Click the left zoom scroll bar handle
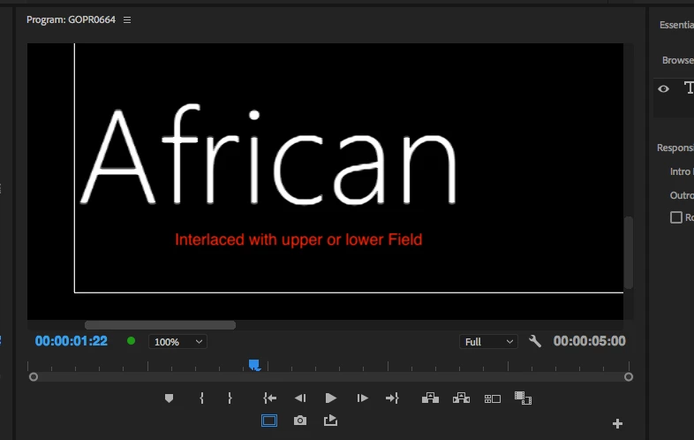The image size is (694, 440). (34, 377)
